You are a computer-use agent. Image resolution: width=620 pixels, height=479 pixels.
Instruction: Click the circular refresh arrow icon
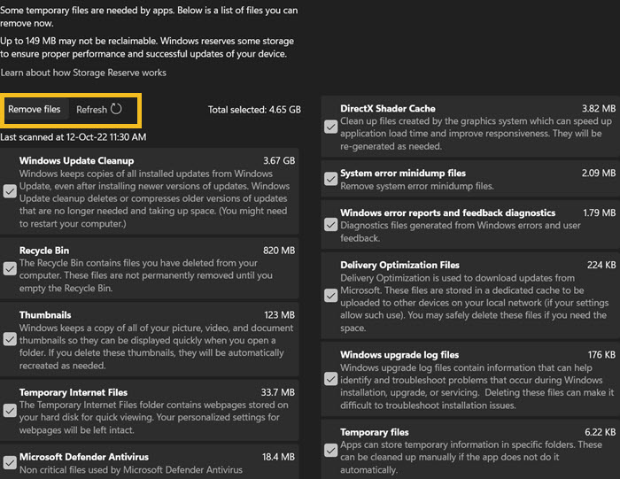(116, 110)
